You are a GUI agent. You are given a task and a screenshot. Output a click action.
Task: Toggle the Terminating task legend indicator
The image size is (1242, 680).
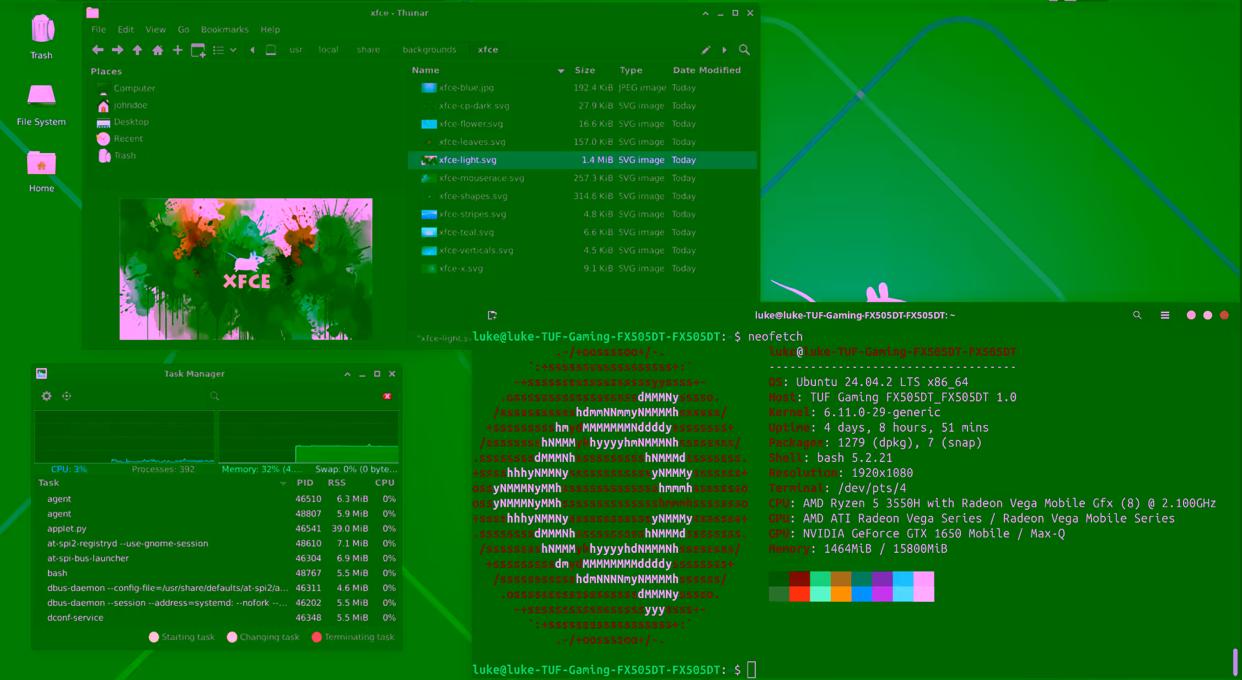(x=316, y=637)
